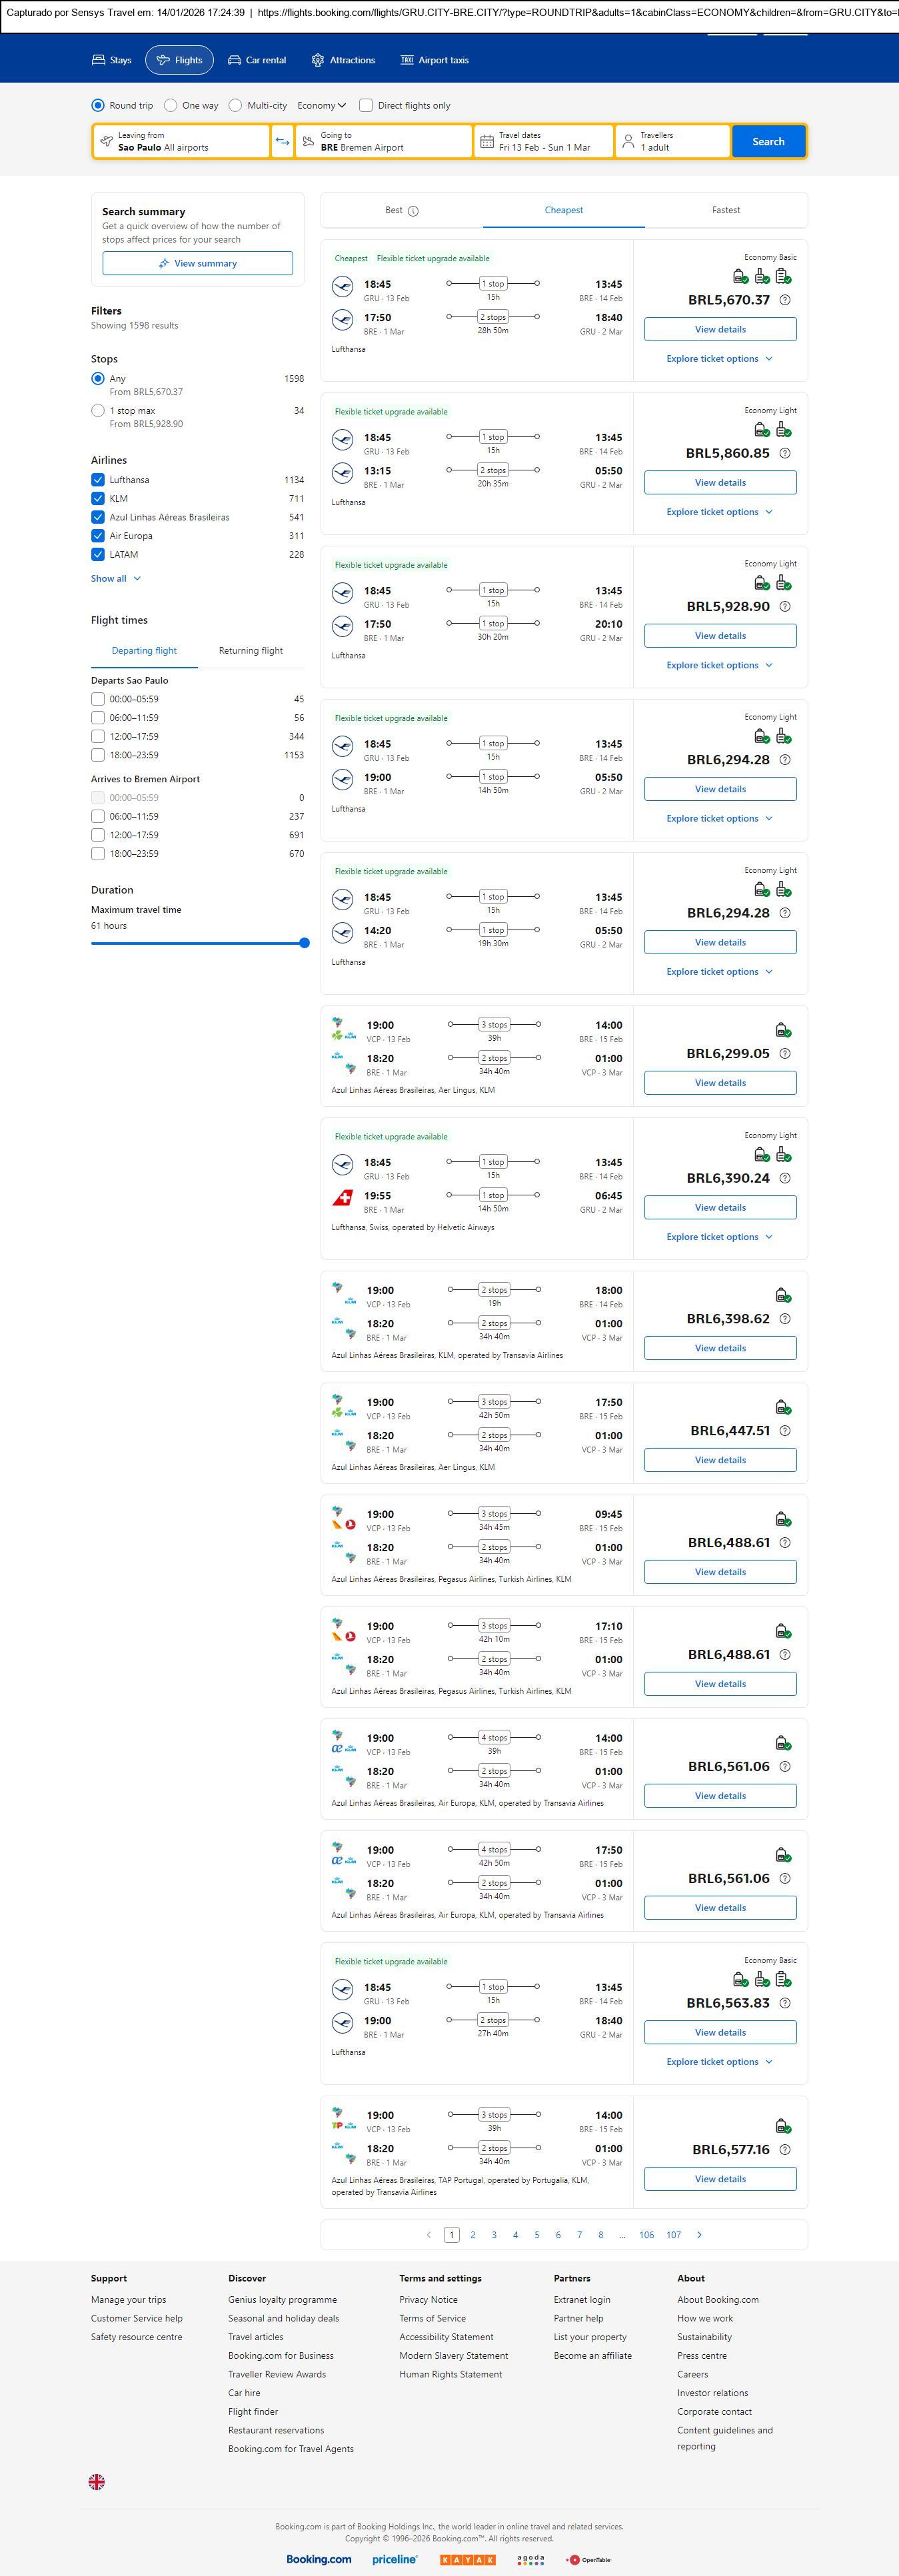Open the Economy cabin class dropdown
The height and width of the screenshot is (2576, 899).
pyautogui.click(x=321, y=105)
